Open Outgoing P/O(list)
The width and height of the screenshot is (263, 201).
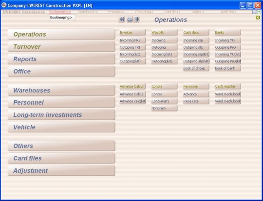click(x=228, y=61)
